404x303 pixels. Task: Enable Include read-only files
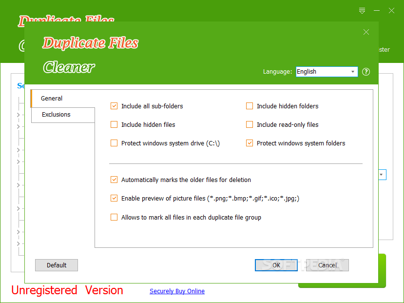pos(250,124)
